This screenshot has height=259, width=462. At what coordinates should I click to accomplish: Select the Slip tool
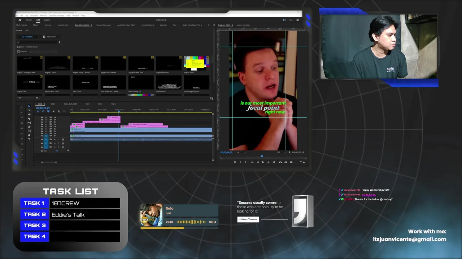pyautogui.click(x=29, y=123)
